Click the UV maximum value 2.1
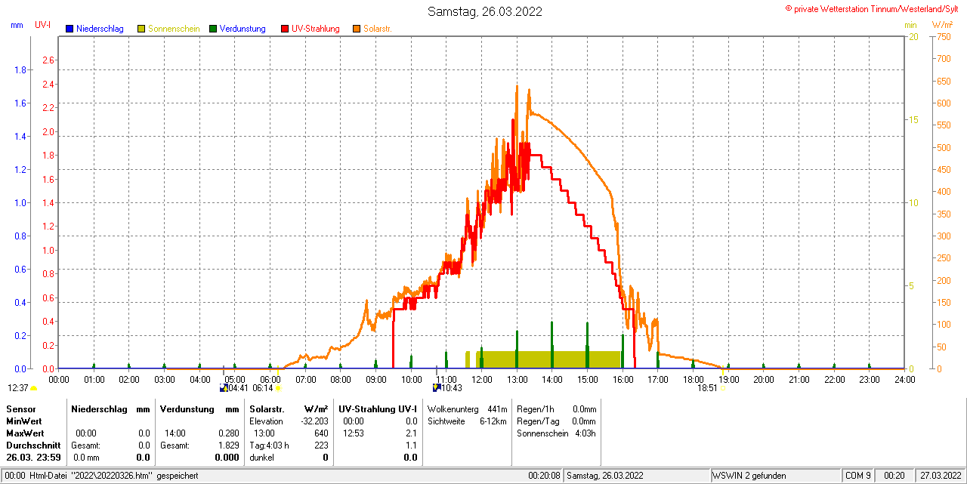This screenshot has height=484, width=967. coord(412,433)
